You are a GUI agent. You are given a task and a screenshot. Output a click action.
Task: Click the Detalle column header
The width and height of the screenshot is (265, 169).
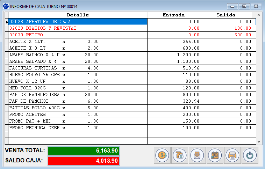78,15
